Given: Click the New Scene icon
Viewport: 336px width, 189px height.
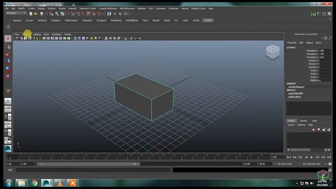Looking at the screenshot, I should point(31,14).
